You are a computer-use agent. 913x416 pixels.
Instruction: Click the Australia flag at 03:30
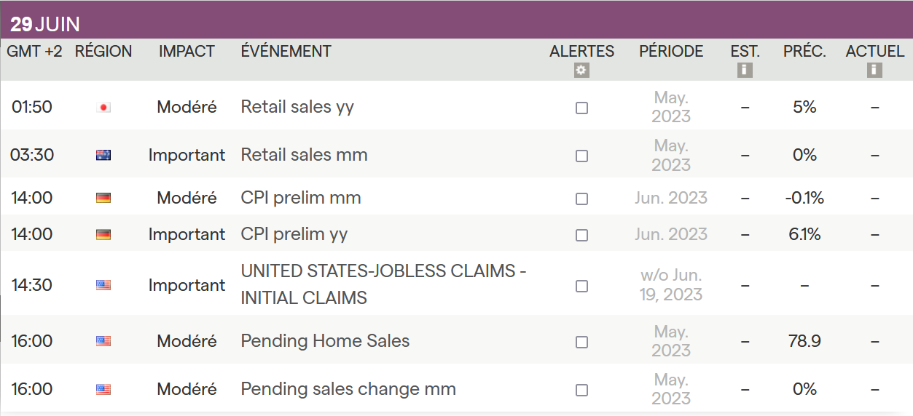(103, 156)
